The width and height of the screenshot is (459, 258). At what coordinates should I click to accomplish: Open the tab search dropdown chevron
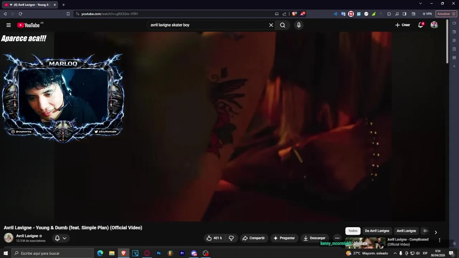click(x=420, y=4)
